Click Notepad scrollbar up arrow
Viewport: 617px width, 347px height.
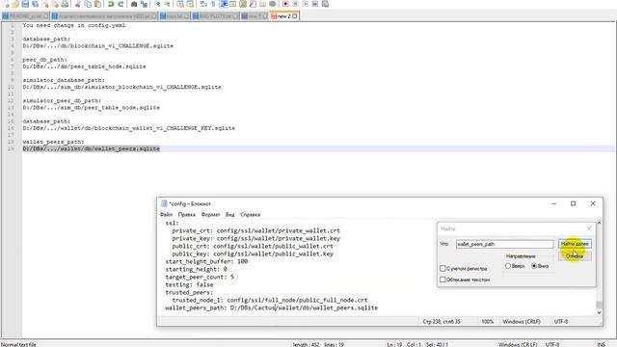click(x=599, y=223)
